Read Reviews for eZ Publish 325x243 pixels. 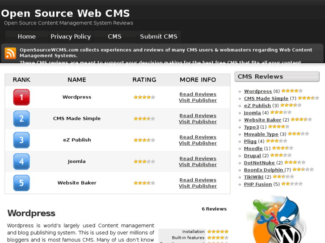point(198,137)
